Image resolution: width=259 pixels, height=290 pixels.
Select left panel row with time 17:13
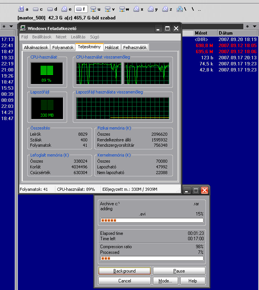coord(7,40)
